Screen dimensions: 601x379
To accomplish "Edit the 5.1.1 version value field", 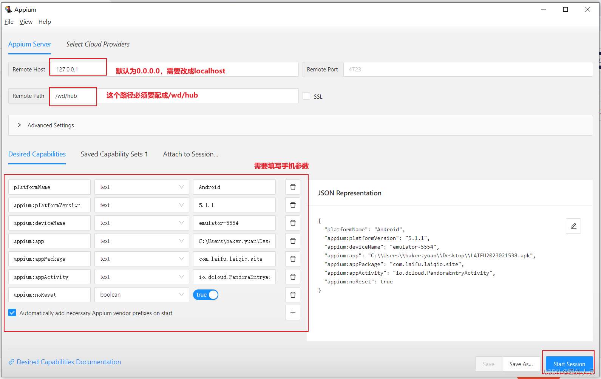I will [234, 205].
